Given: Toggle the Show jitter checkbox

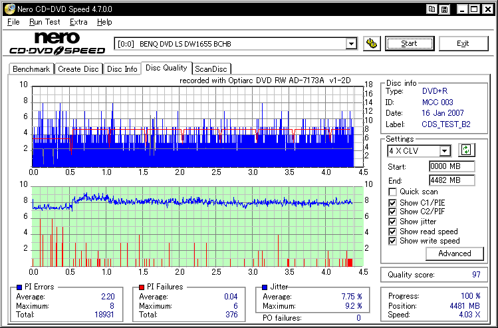Looking at the screenshot, I should [393, 222].
